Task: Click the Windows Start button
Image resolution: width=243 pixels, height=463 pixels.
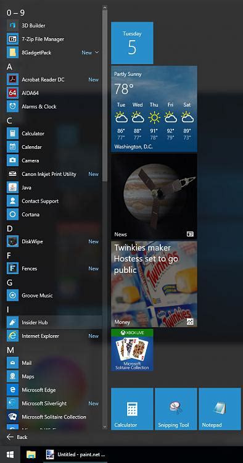Action: pos(10,455)
